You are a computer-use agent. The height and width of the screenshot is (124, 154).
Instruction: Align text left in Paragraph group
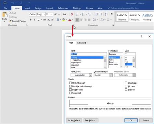click(x=77, y=20)
